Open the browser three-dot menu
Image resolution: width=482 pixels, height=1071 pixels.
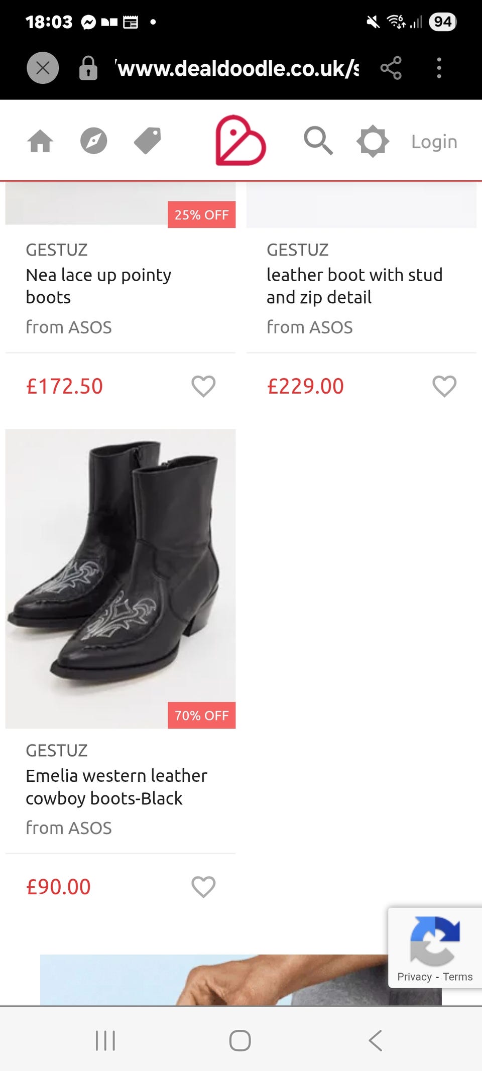(439, 68)
